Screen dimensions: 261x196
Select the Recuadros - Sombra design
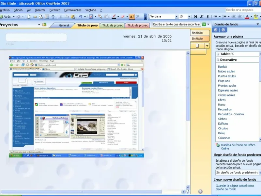pyautogui.click(x=231, y=114)
